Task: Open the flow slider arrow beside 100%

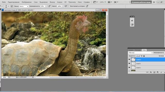Action: [63, 6]
